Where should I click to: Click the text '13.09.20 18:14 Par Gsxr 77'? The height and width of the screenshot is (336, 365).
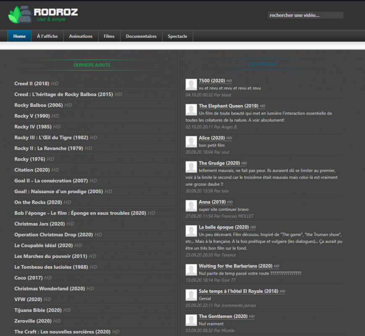pyautogui.click(x=211, y=280)
